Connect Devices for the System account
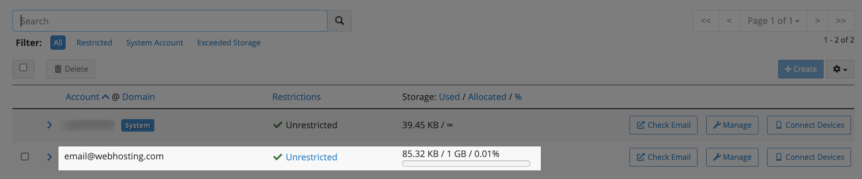Viewport: 862px width, 179px height. click(x=809, y=125)
